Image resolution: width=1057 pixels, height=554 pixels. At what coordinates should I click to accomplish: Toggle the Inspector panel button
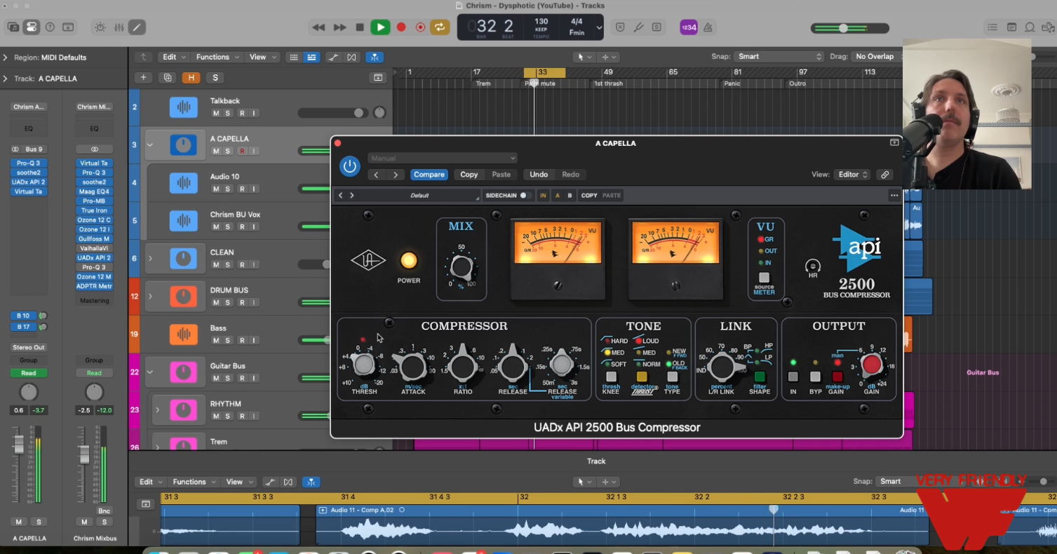click(32, 27)
